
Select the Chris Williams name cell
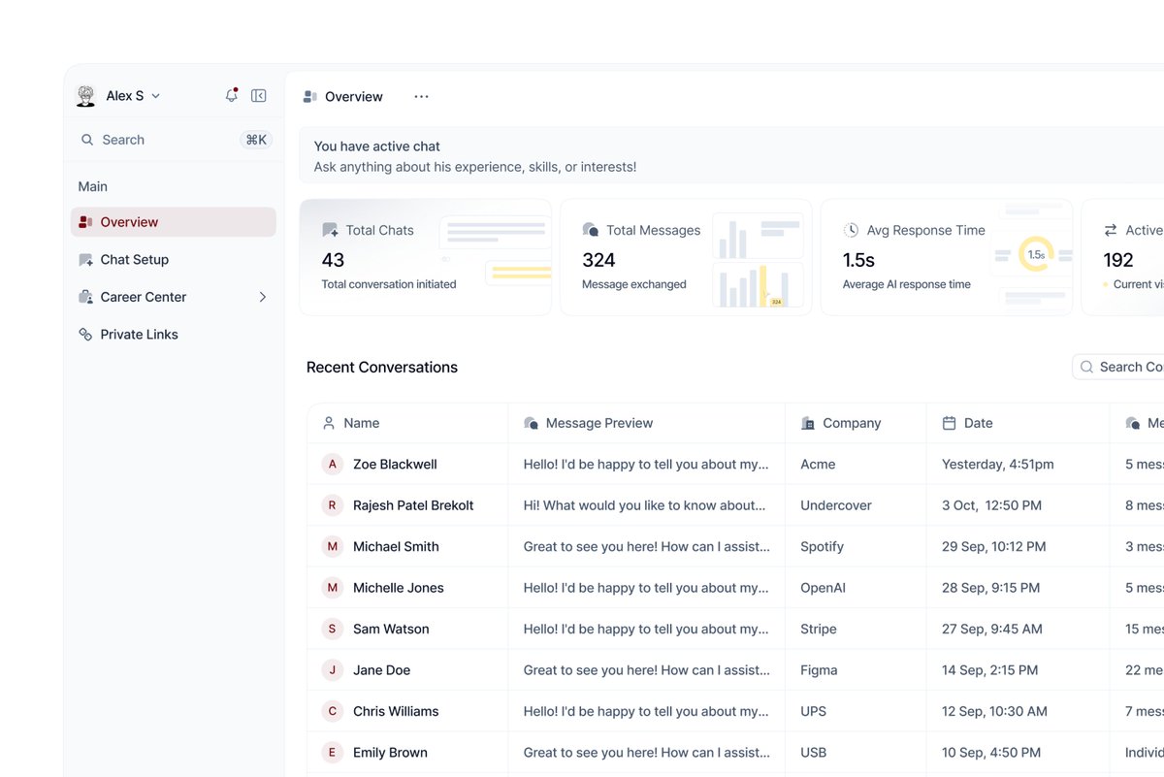point(407,712)
